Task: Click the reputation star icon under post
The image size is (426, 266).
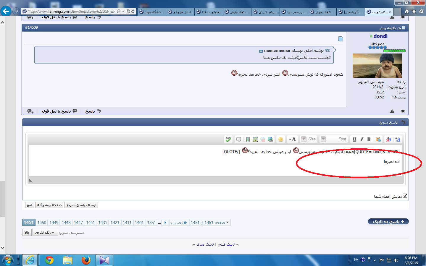Action: tap(403, 111)
